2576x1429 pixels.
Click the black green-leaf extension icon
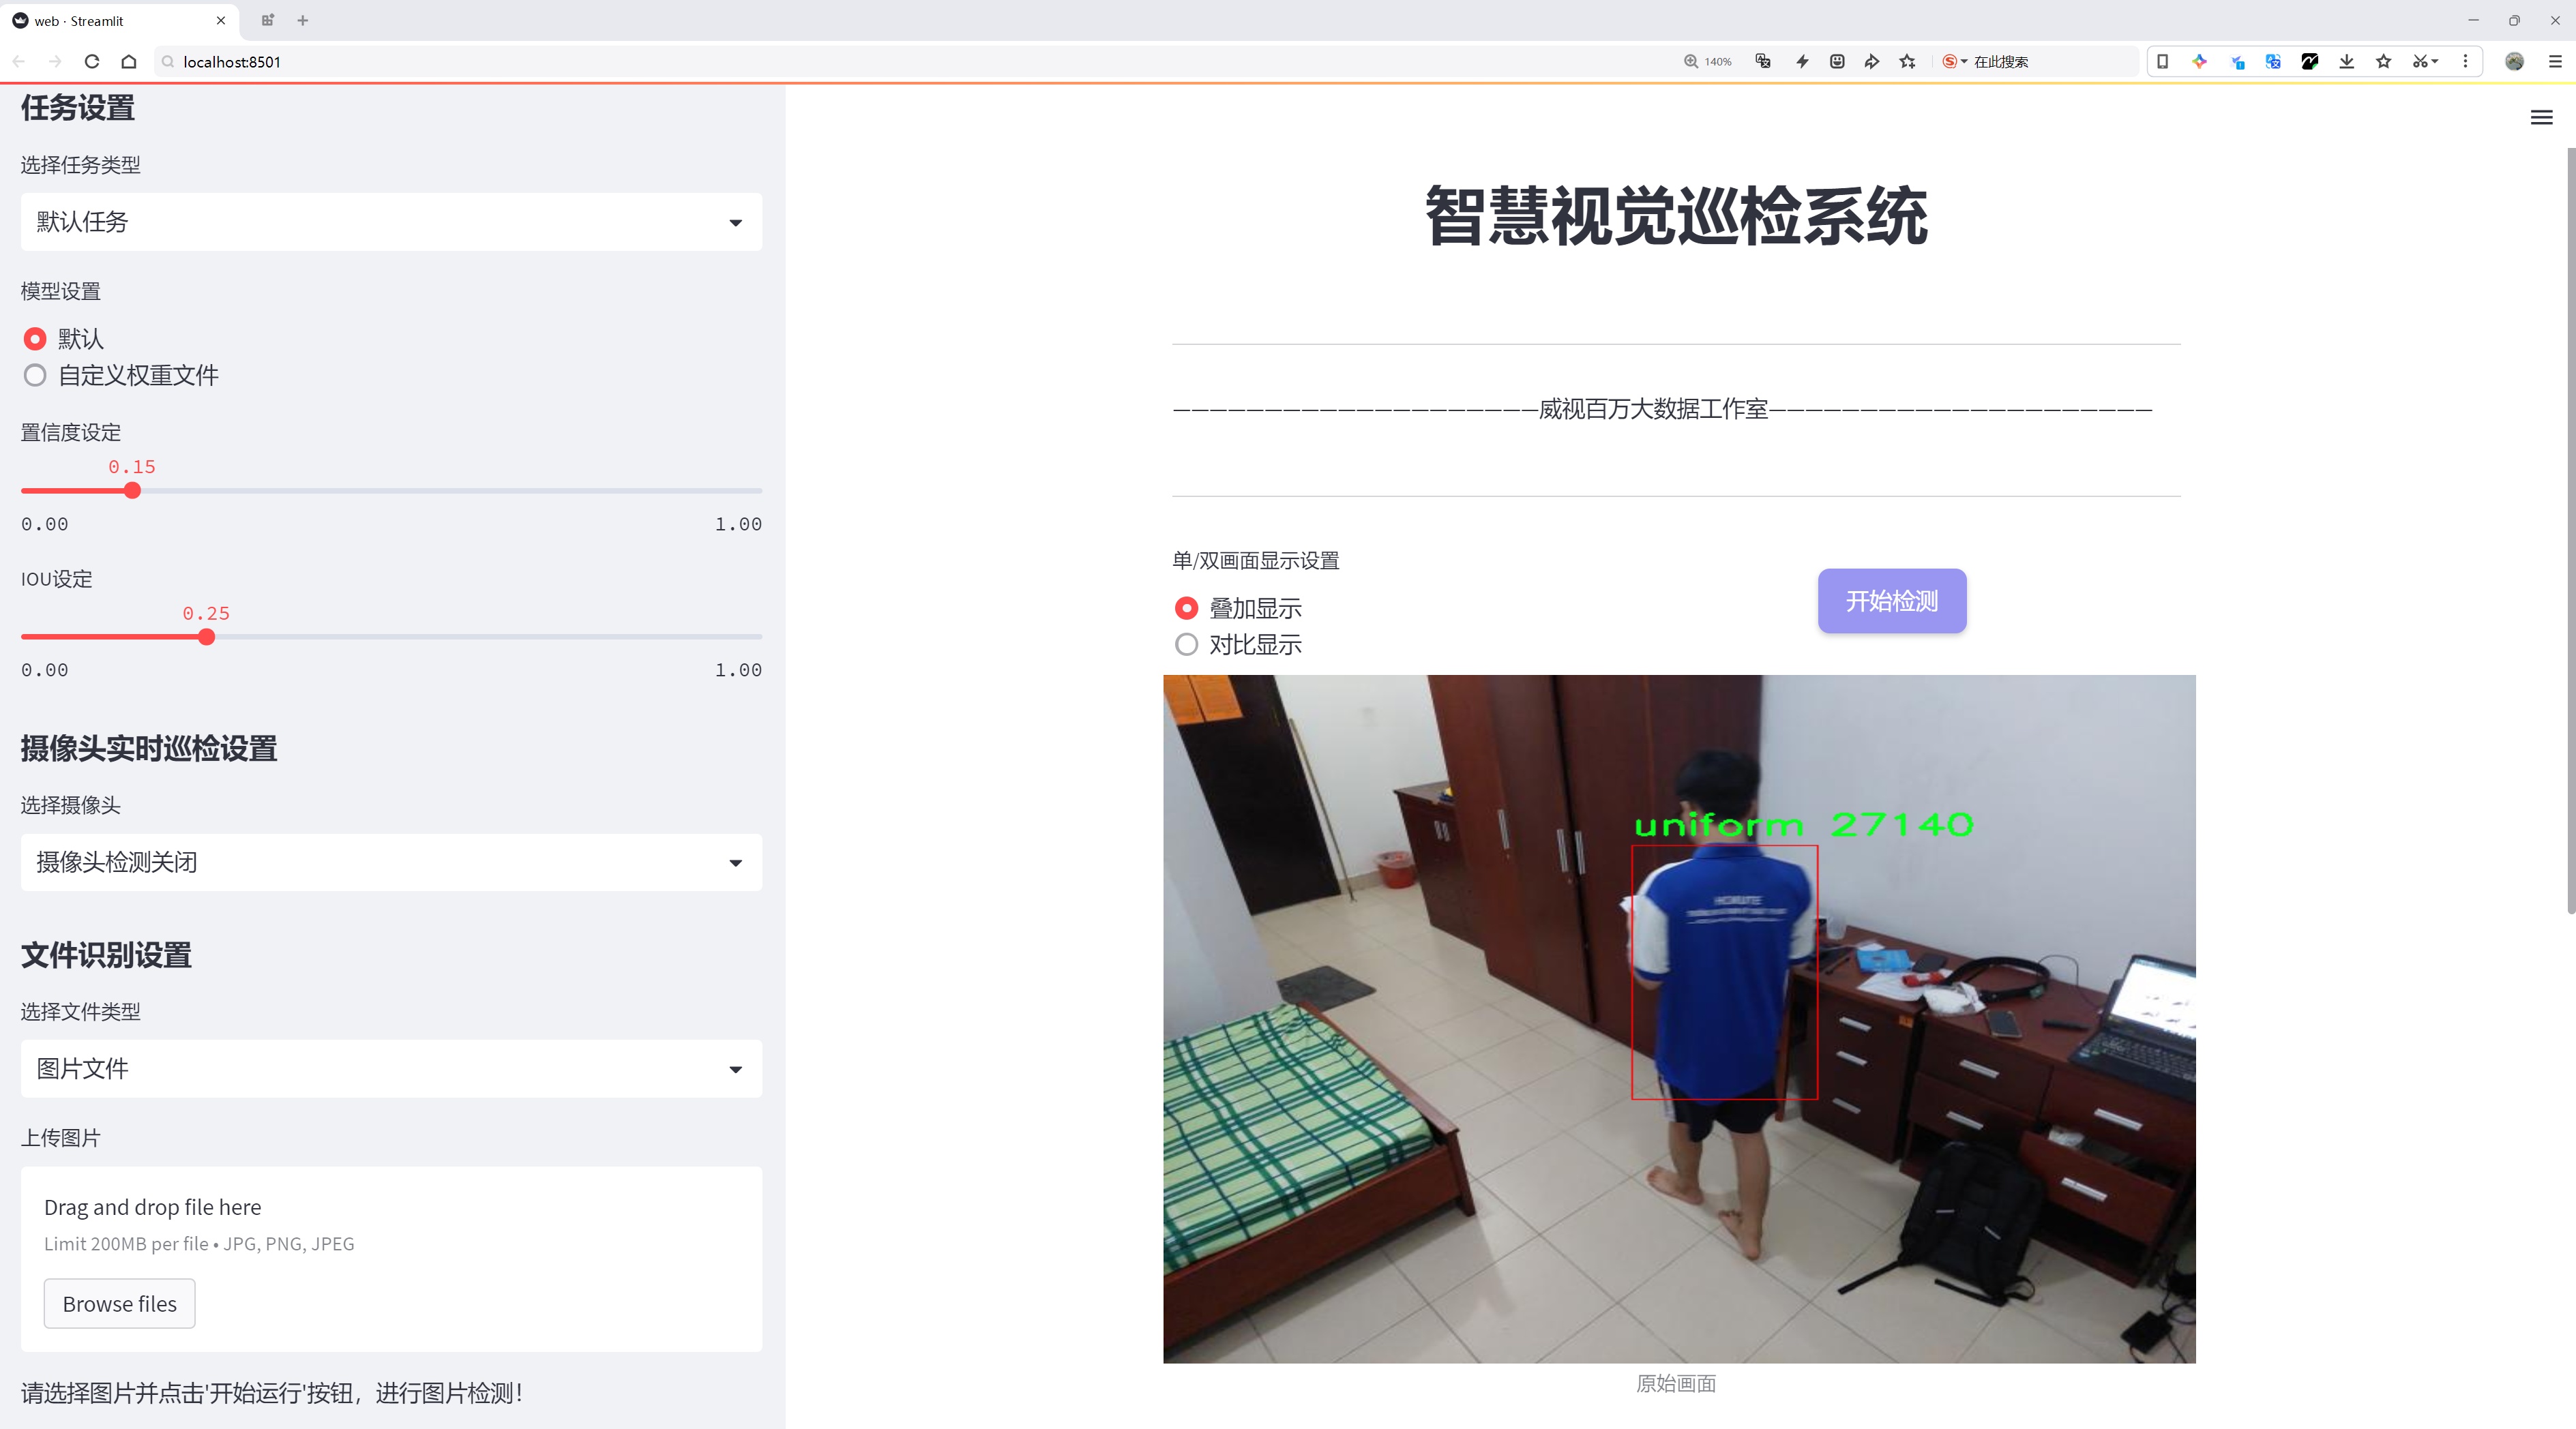pos(2310,62)
